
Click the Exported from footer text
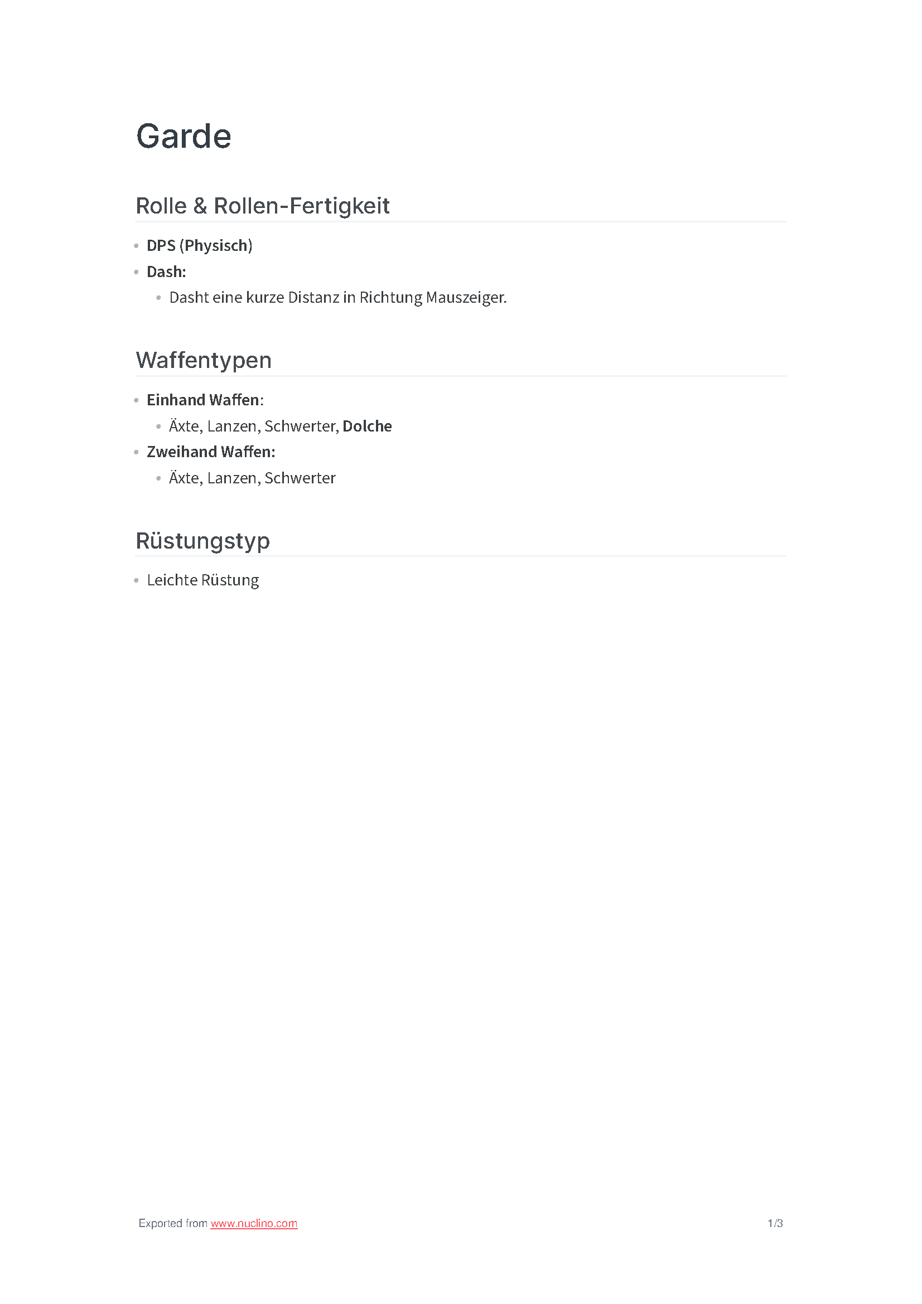(x=173, y=1223)
